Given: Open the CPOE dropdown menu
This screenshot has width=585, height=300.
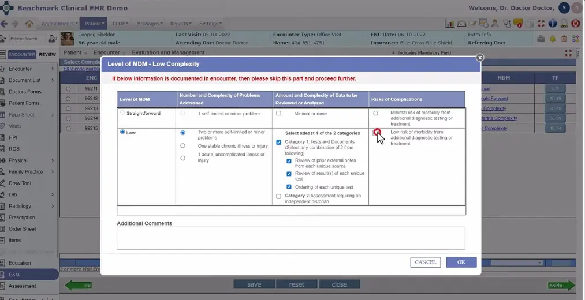Looking at the screenshot, I should (x=120, y=24).
